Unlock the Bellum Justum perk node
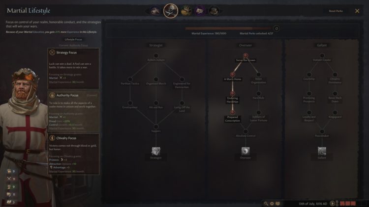 tap(156, 55)
